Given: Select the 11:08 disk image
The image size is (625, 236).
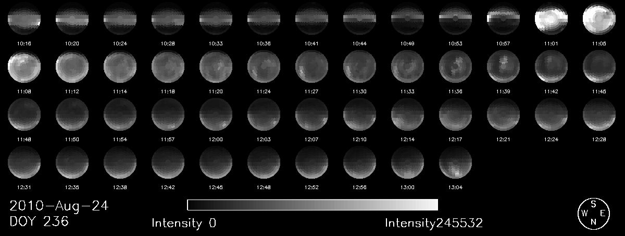Looking at the screenshot, I should point(24,67).
